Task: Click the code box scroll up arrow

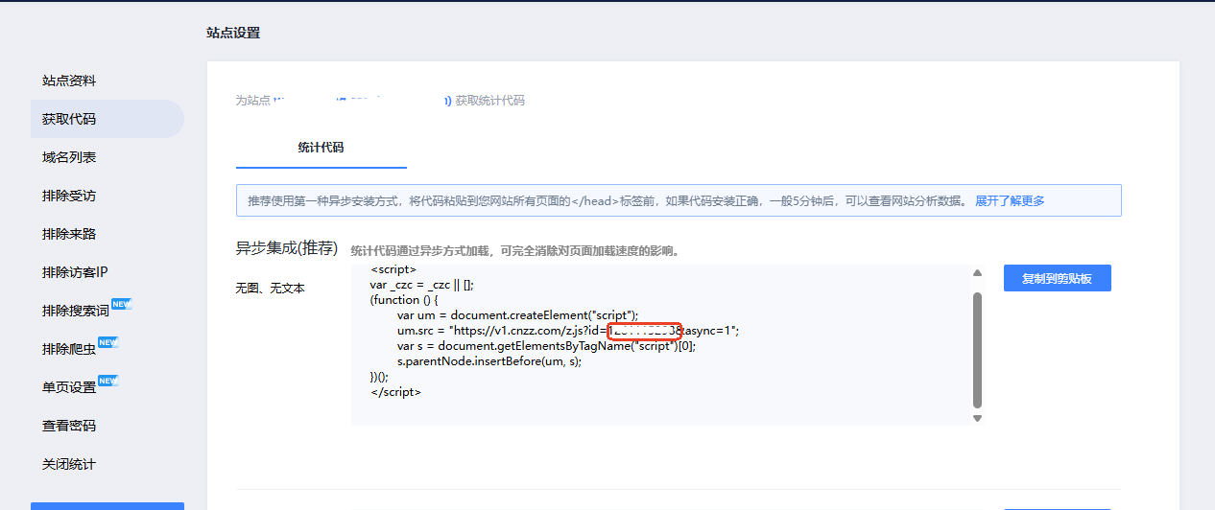Action: pyautogui.click(x=977, y=273)
